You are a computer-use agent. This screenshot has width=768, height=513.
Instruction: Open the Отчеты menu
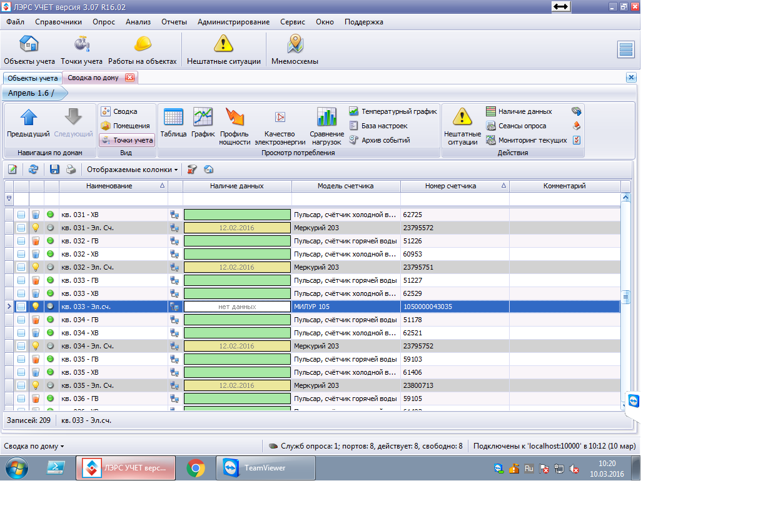click(x=174, y=22)
